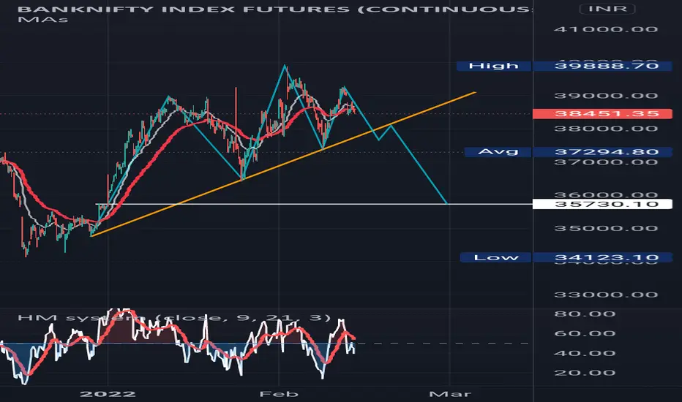Click the 40.00 oscillator axis label
Image resolution: width=682 pixels, height=402 pixels.
pos(585,353)
